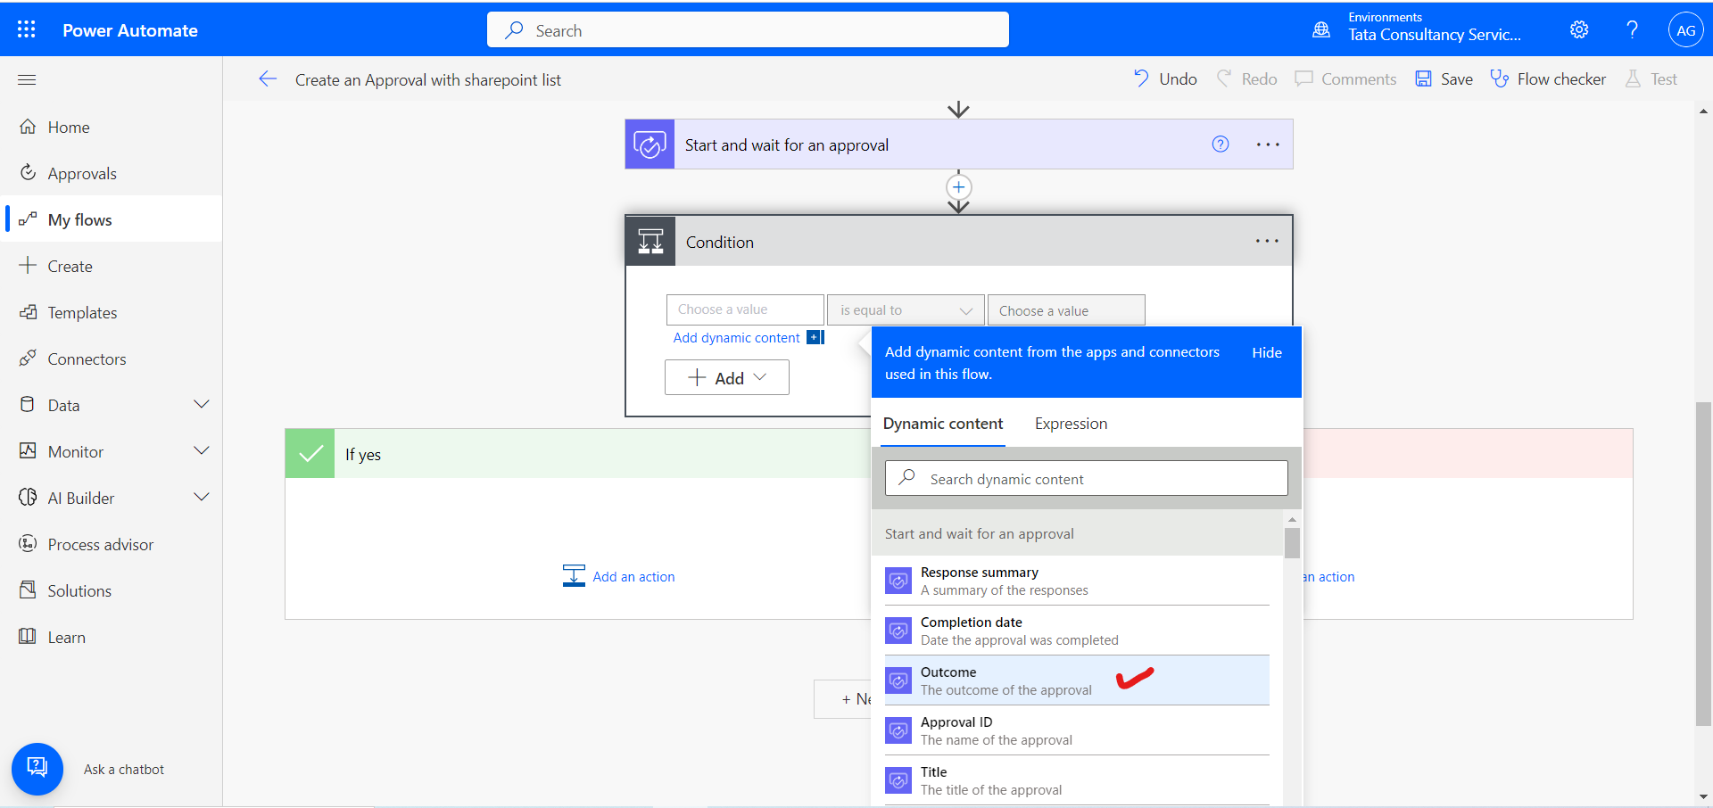Click the Search dynamic content field
This screenshot has width=1713, height=808.
pyautogui.click(x=1085, y=478)
